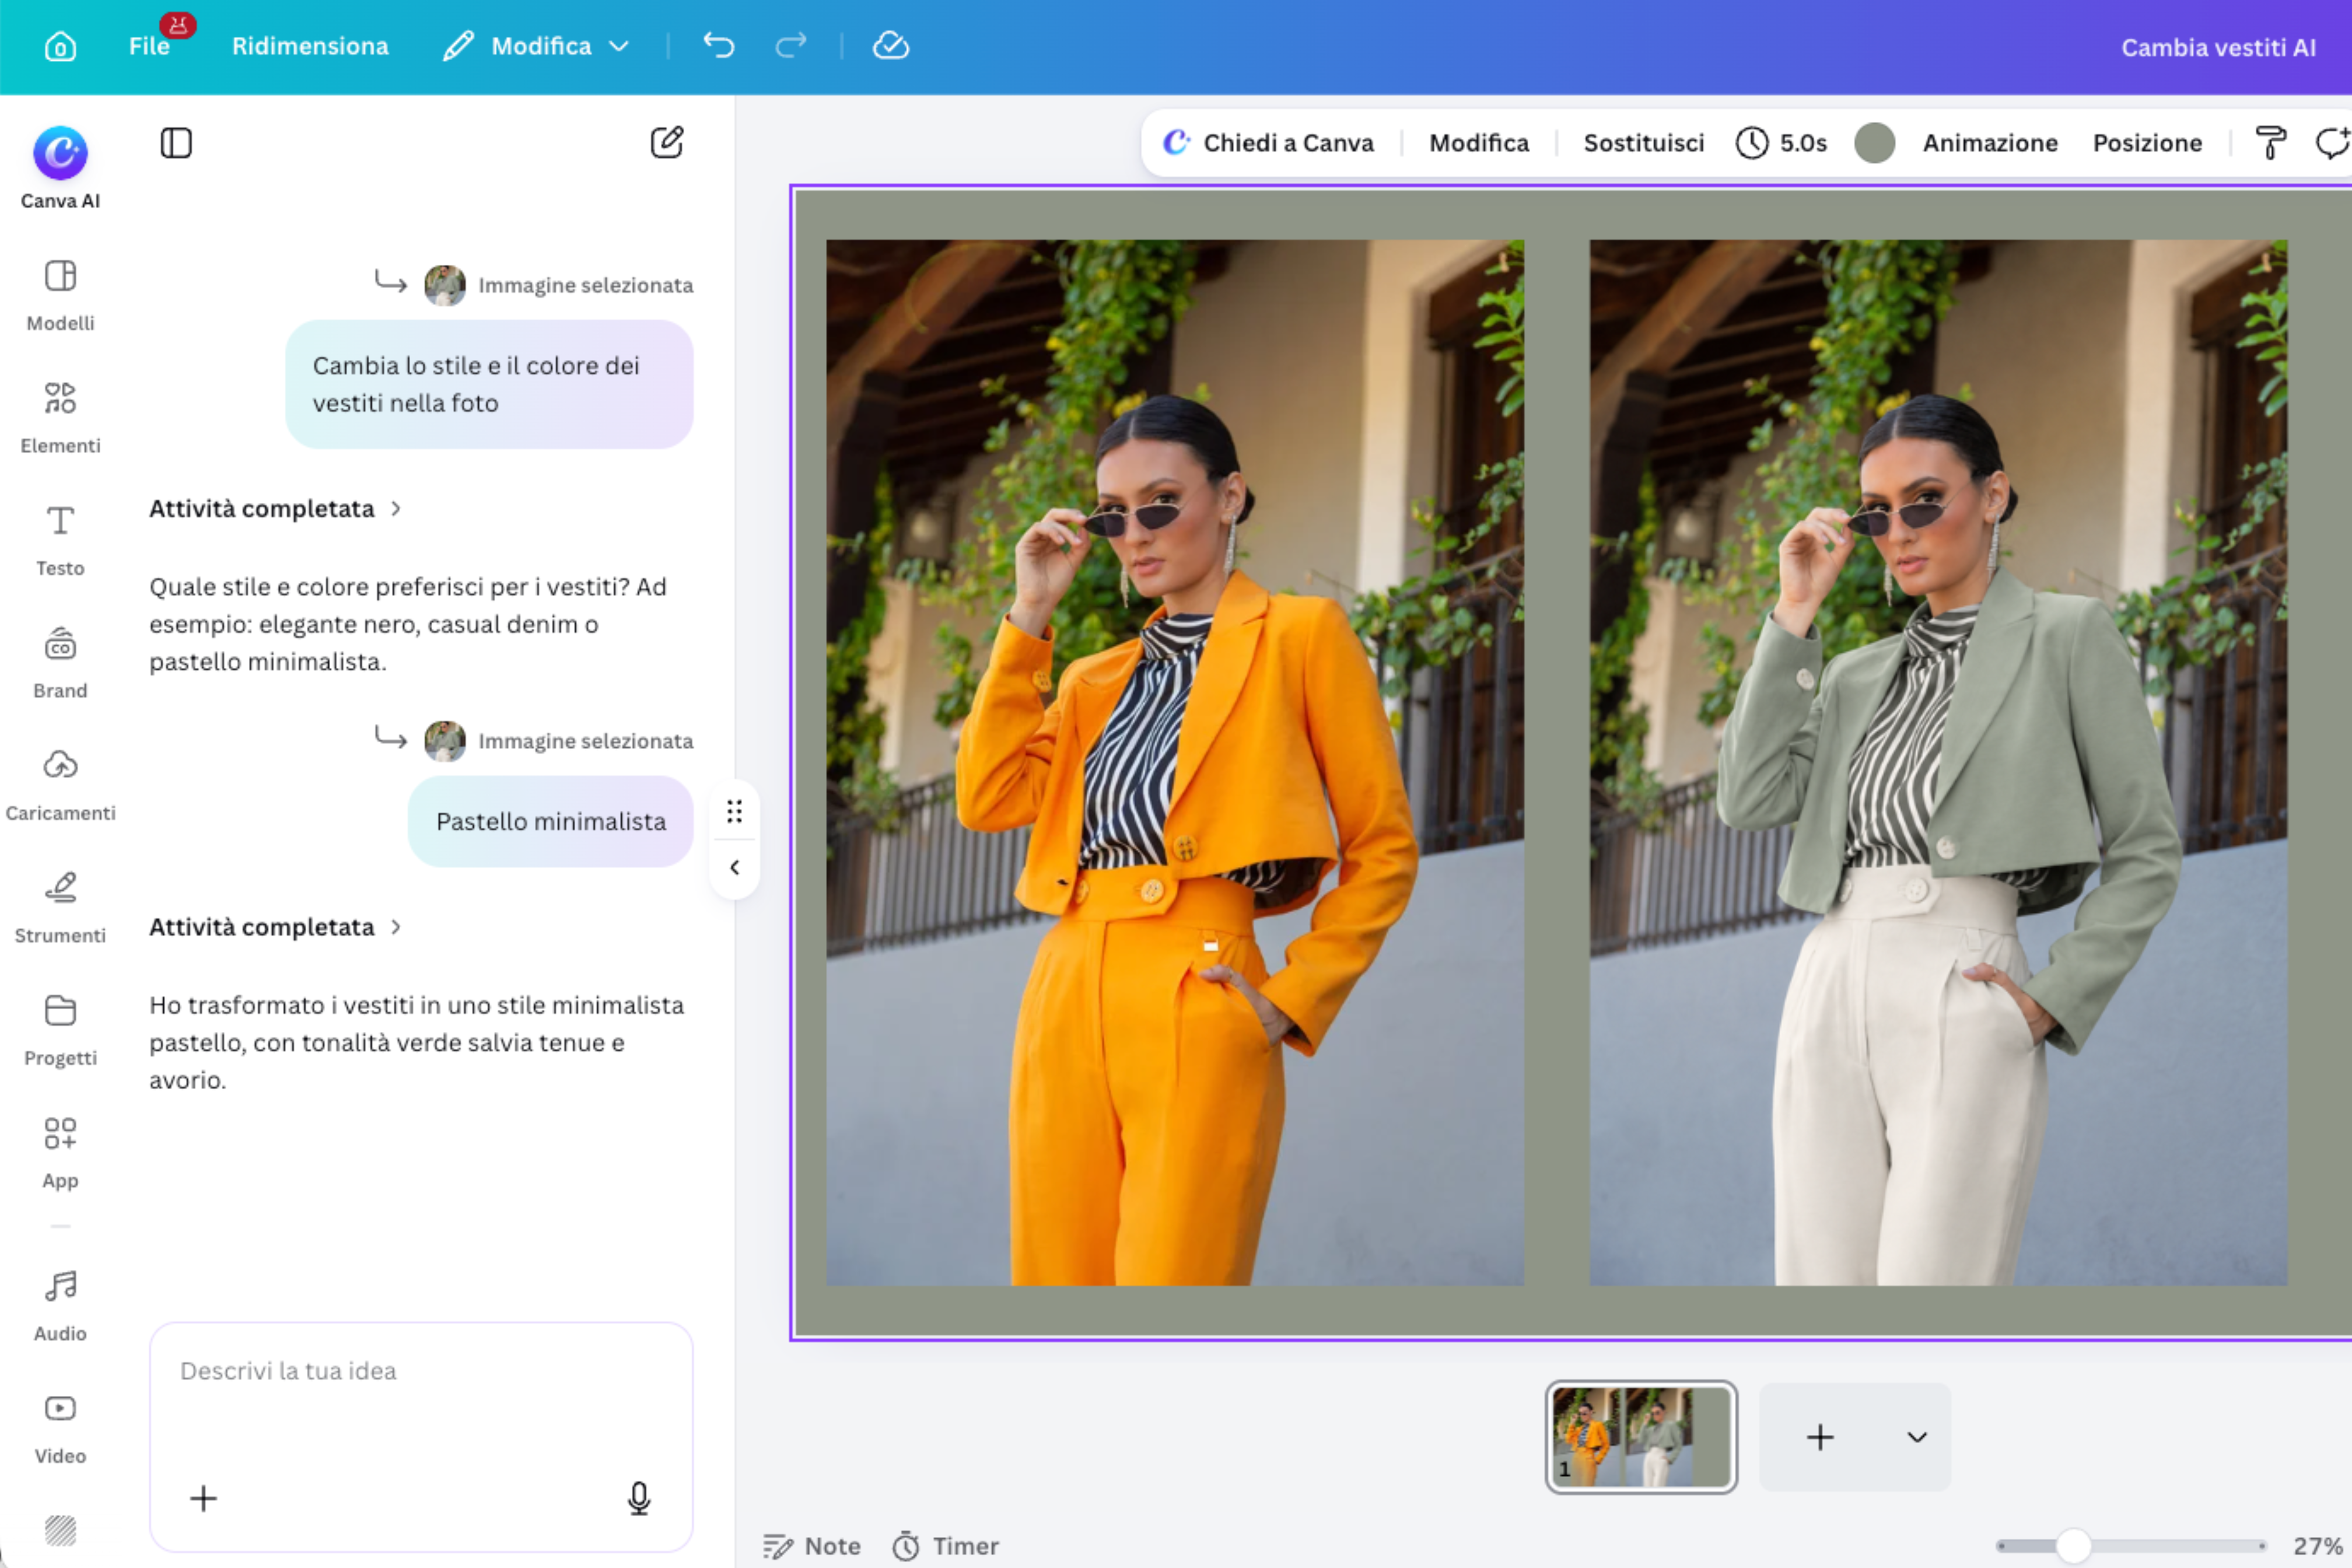Select page 1 thumbnail
Screen dimensions: 2352x1568
[x=1641, y=1437]
